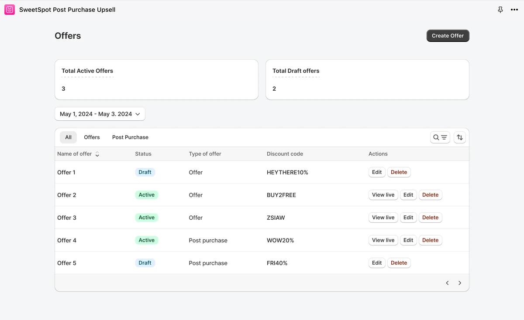Delete Offer 1

tap(399, 172)
